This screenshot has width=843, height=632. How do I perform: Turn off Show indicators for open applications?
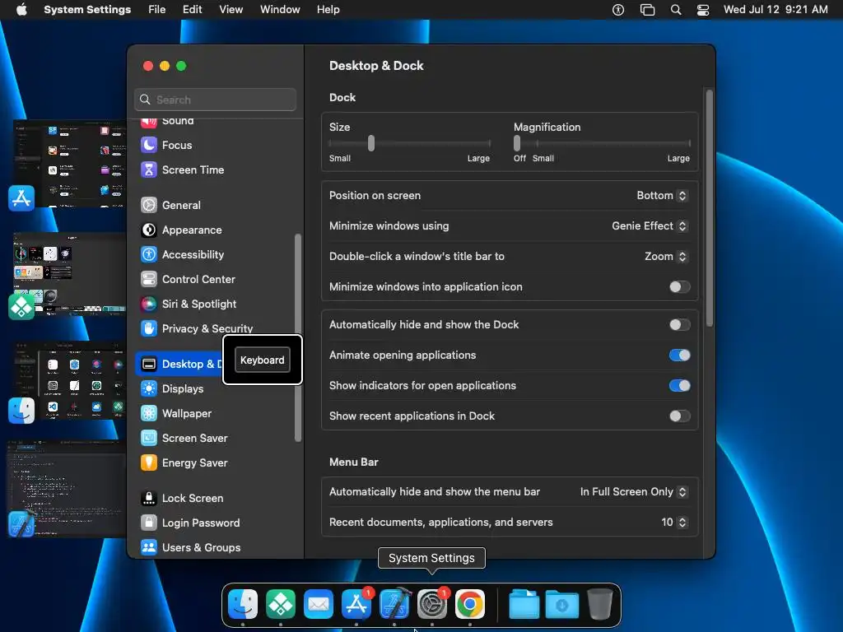click(x=679, y=386)
